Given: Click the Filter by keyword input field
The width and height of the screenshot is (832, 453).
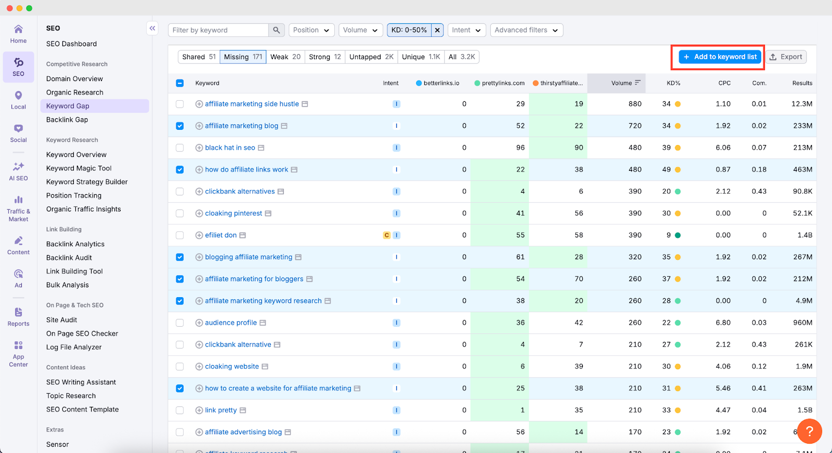Looking at the screenshot, I should click(218, 30).
